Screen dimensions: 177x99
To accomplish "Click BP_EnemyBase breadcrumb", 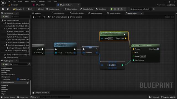I will point(59,17).
